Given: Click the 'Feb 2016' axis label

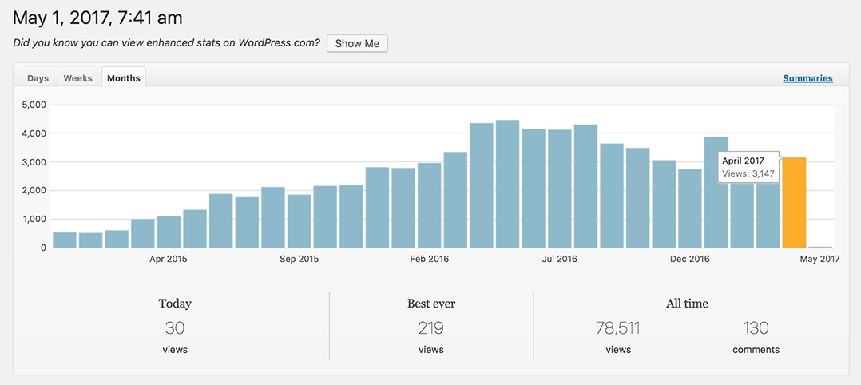Looking at the screenshot, I should [x=429, y=259].
